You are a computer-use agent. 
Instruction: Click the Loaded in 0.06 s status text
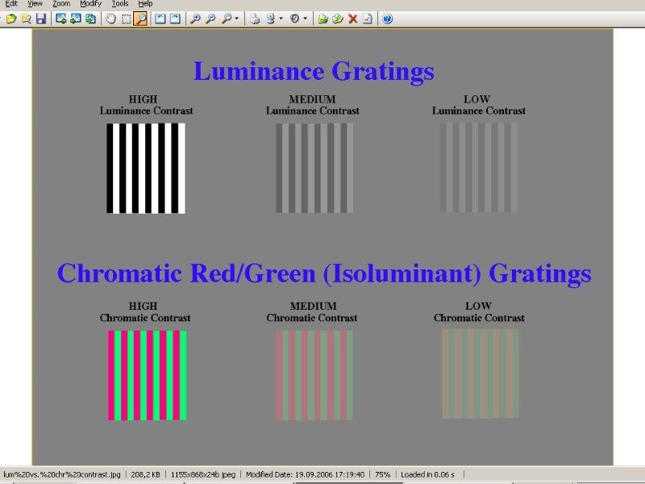click(x=427, y=474)
